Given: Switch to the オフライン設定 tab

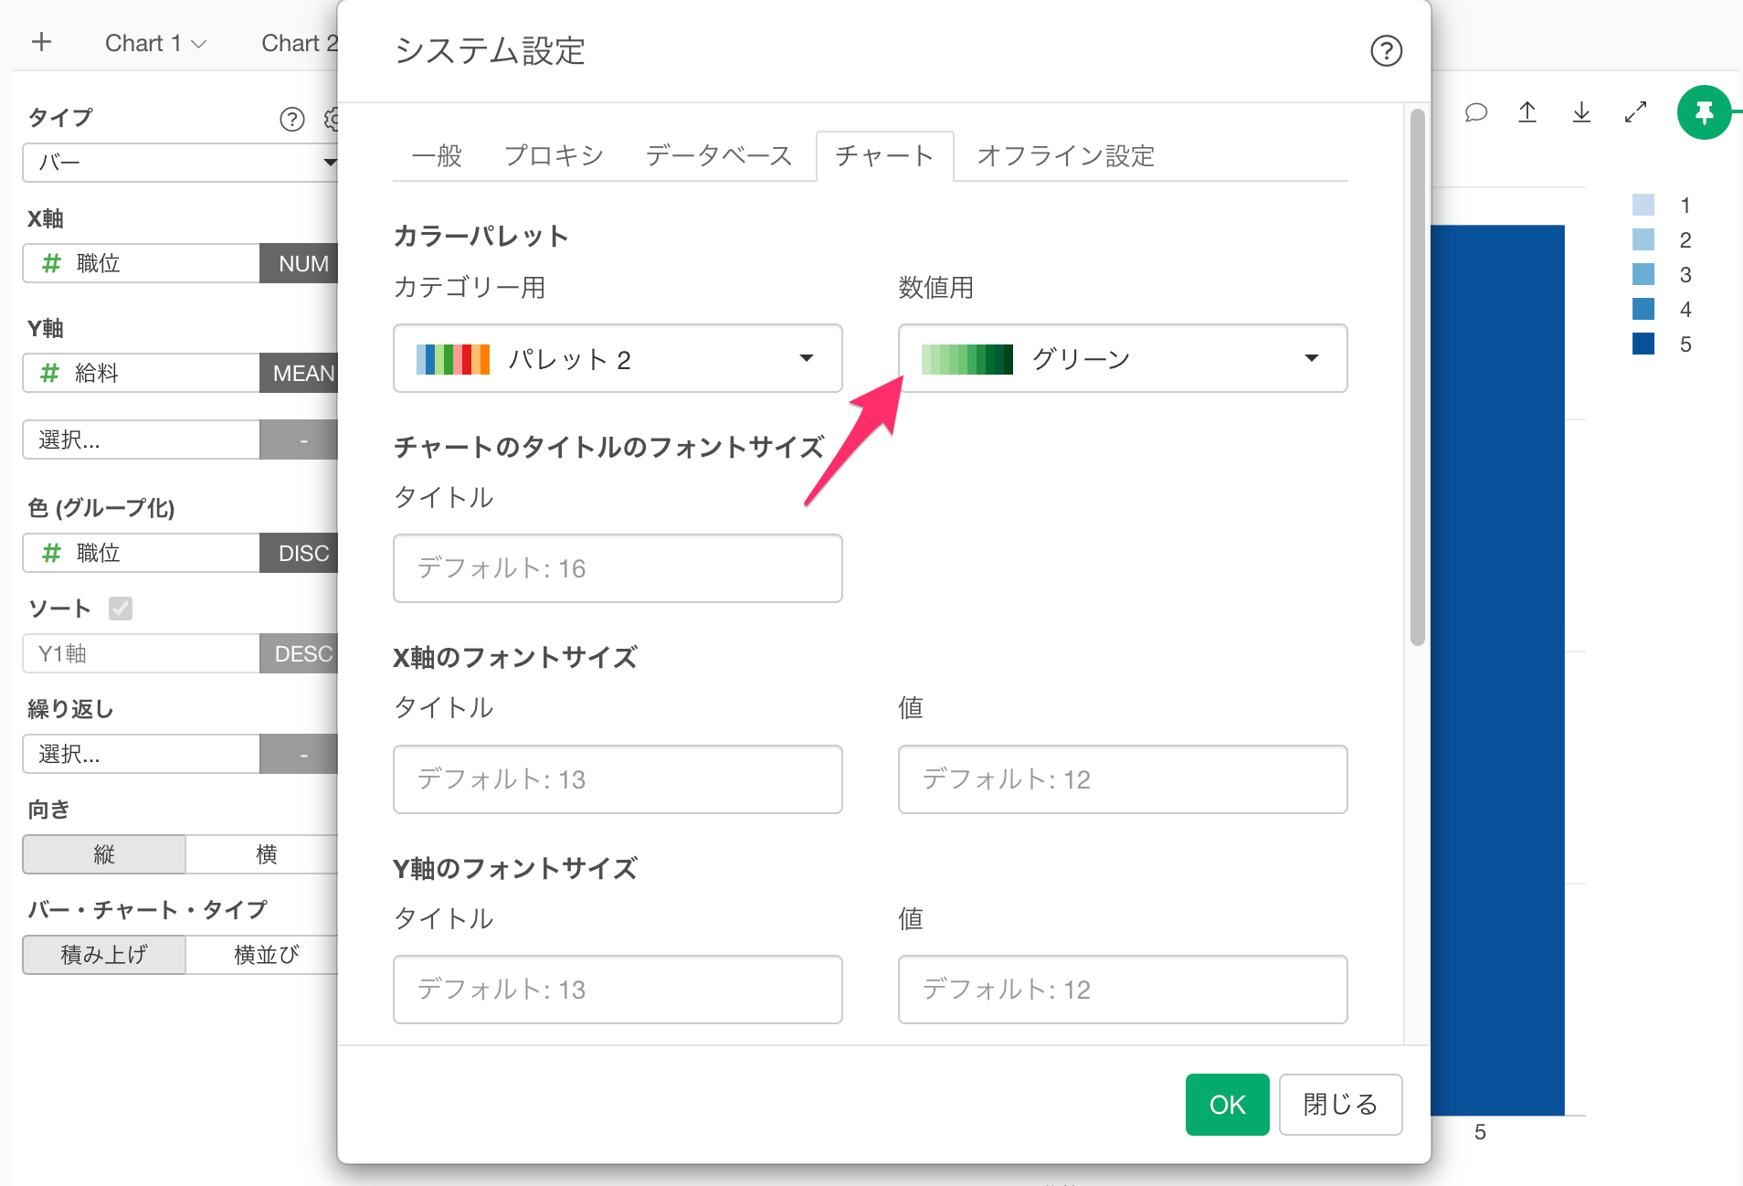Looking at the screenshot, I should [1065, 155].
